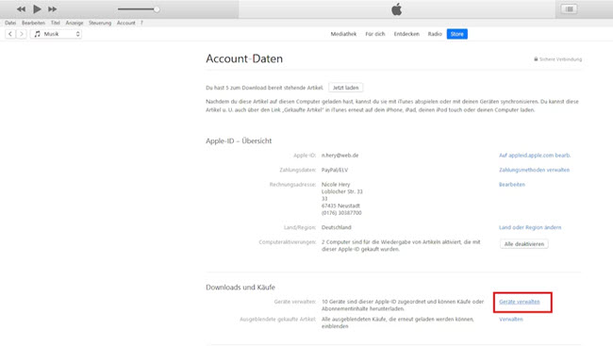Switch to the Entdecken tab
Viewport: 613px width, 346px height.
(x=406, y=34)
